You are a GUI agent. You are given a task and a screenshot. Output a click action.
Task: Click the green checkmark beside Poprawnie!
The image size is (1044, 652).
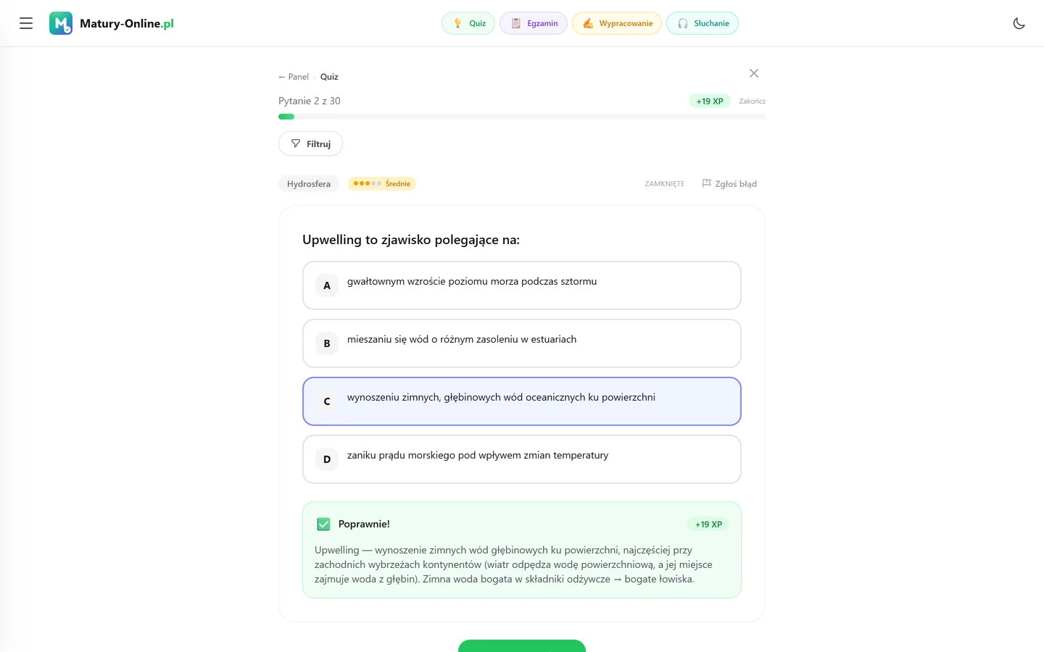coord(323,524)
